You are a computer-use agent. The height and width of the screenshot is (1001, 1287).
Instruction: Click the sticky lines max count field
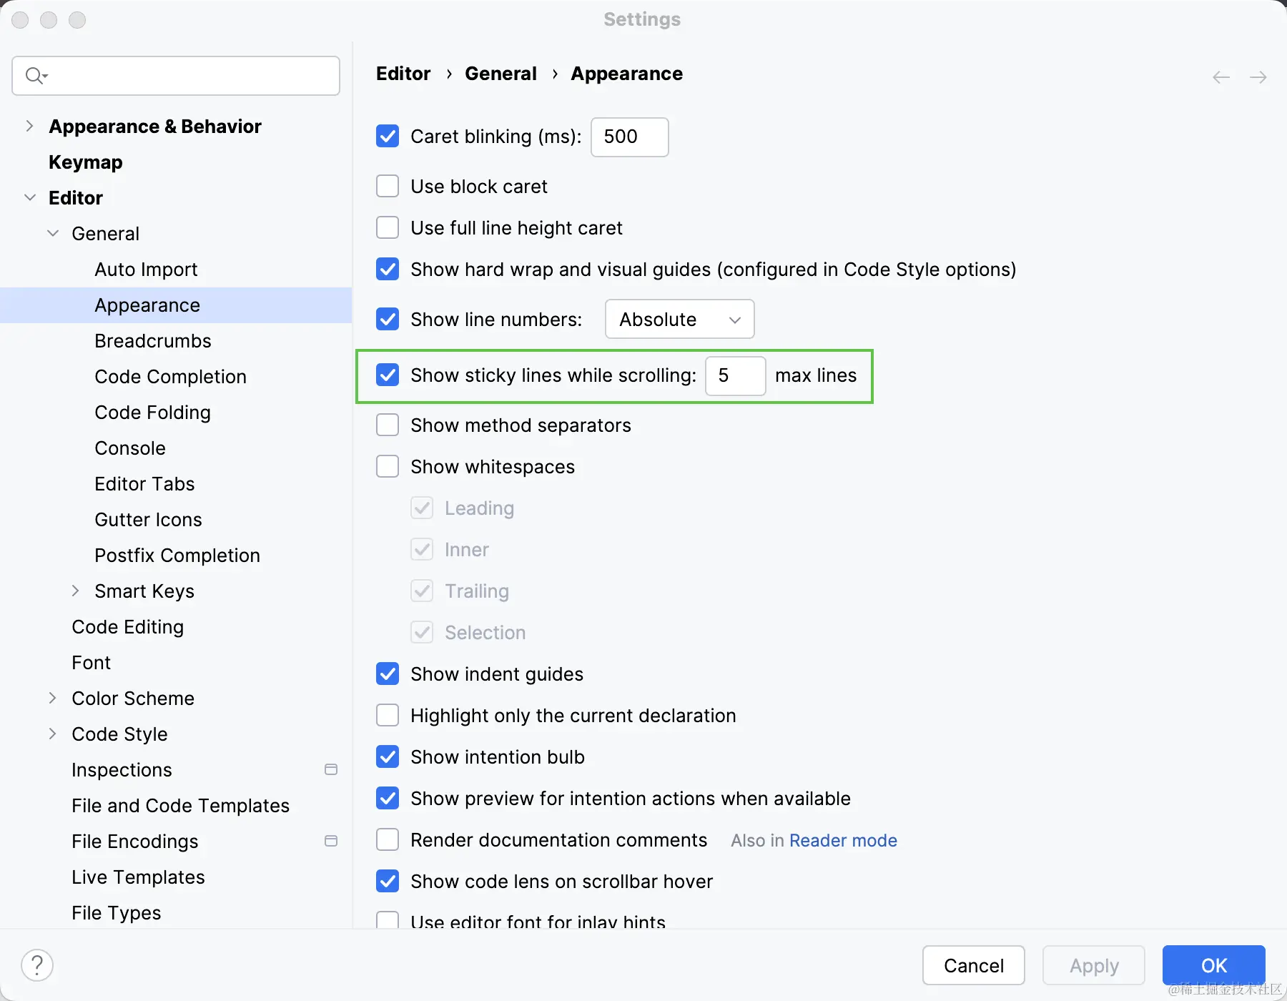click(735, 375)
